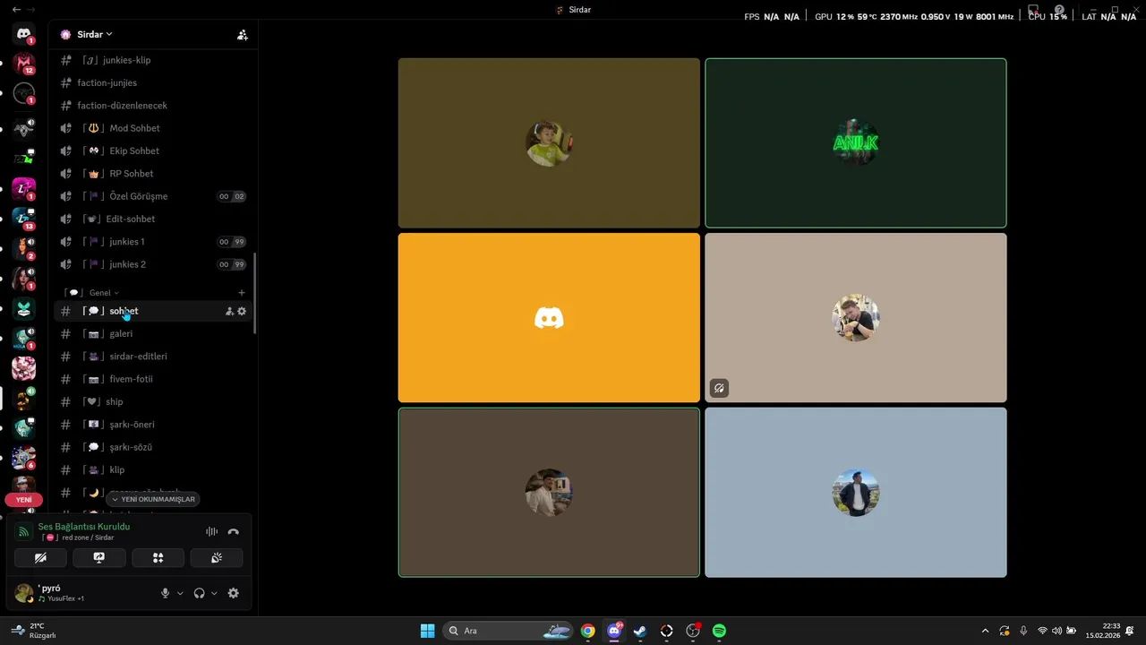
Task: Open the sohbet text channel
Action: 152,311
